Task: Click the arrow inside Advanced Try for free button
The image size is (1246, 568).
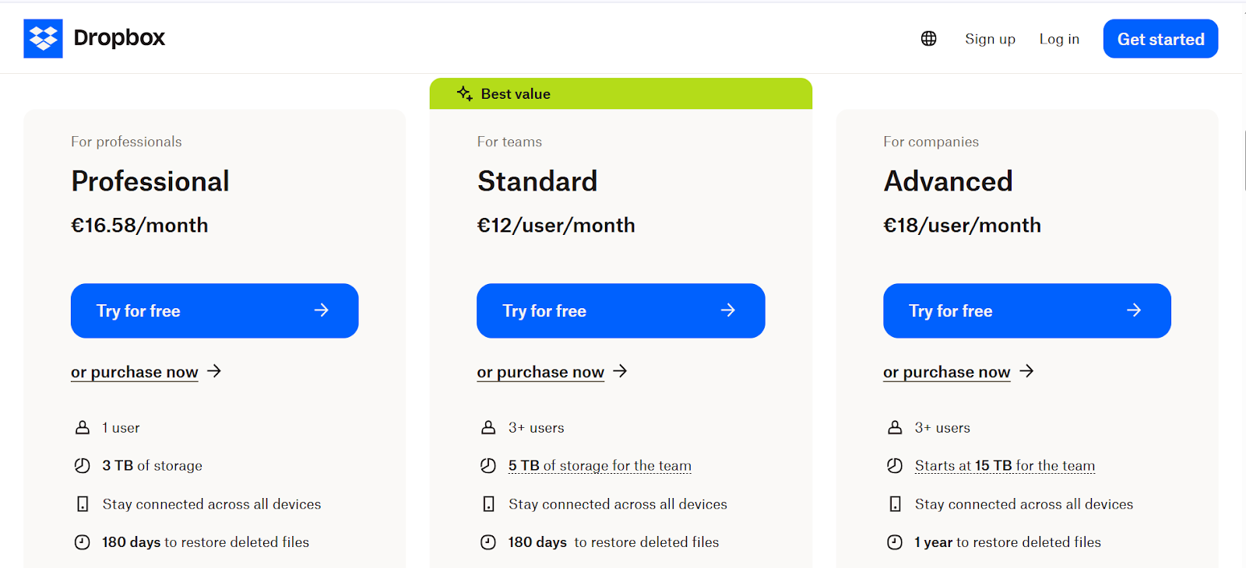Action: [1133, 310]
